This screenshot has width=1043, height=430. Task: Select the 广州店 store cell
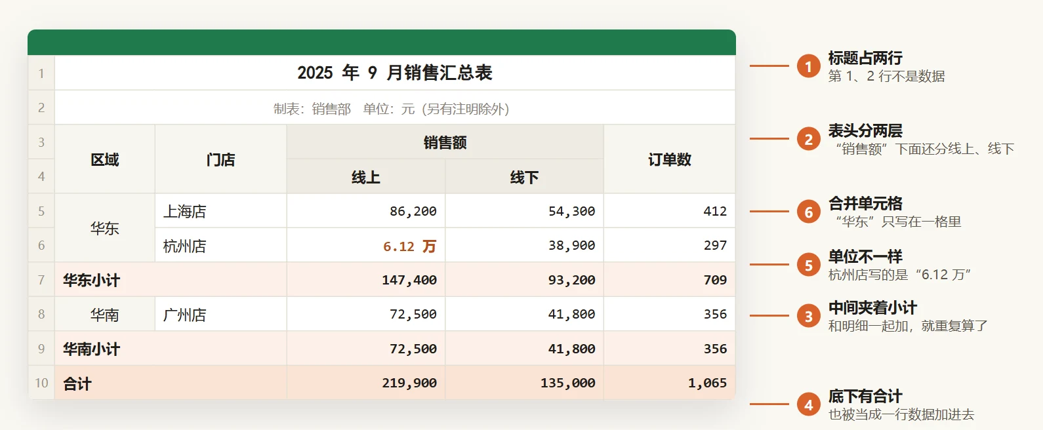coord(221,314)
